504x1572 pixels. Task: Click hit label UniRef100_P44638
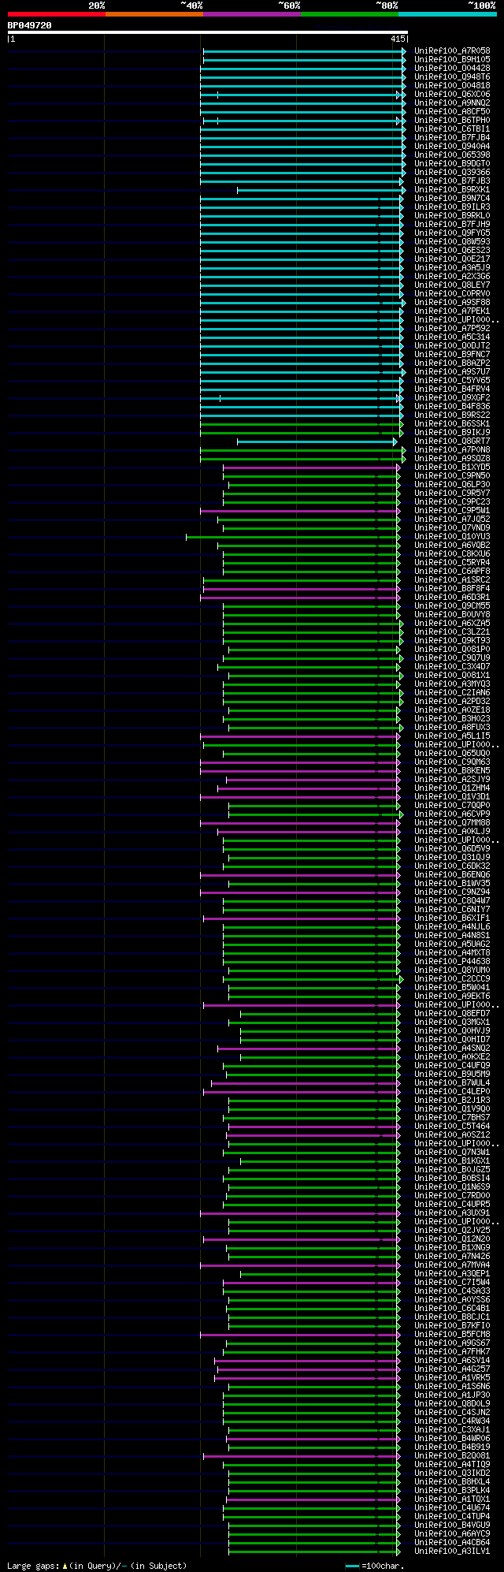coord(452,962)
